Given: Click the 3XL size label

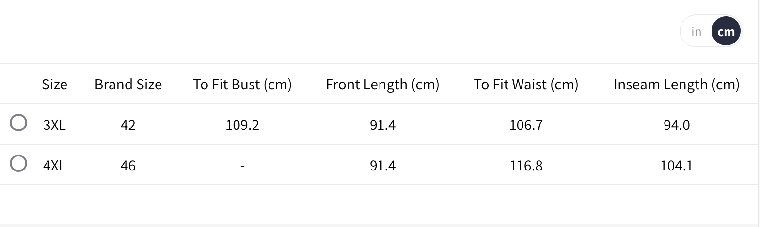Looking at the screenshot, I should tap(54, 126).
